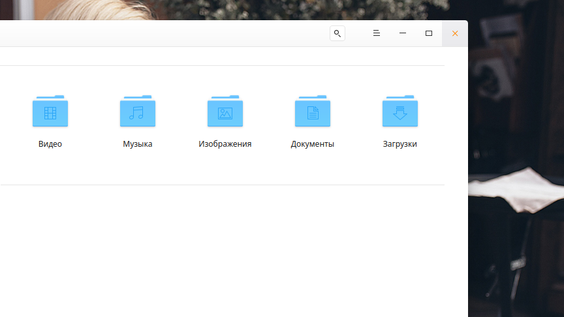Select the Музыка folder icon
The height and width of the screenshot is (317, 564).
tap(138, 112)
